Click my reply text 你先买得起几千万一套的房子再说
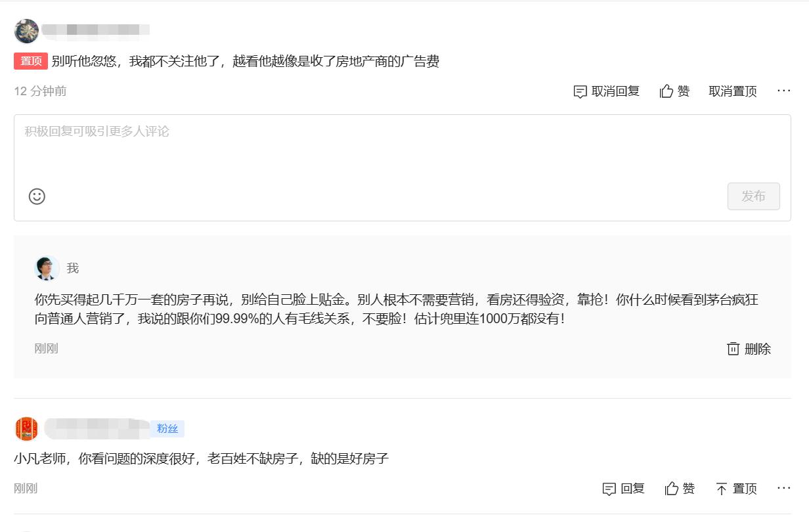809x532 pixels. [x=133, y=300]
